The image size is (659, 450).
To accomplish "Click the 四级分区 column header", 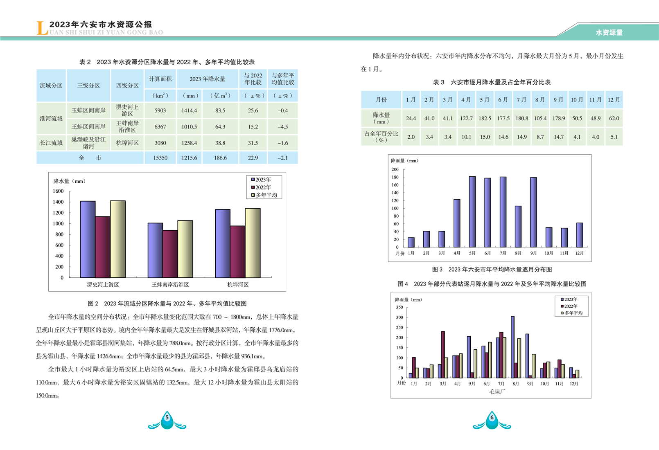I will tap(127, 85).
